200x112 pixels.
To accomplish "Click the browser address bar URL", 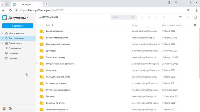I will pyautogui.click(x=42, y=10).
